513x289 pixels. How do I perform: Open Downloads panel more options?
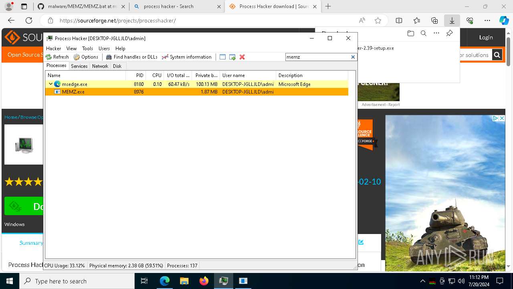point(436,34)
